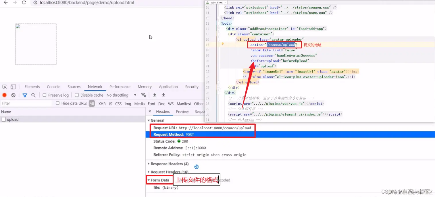Open network search magnifier
This screenshot has height=197, width=435.
point(33,95)
